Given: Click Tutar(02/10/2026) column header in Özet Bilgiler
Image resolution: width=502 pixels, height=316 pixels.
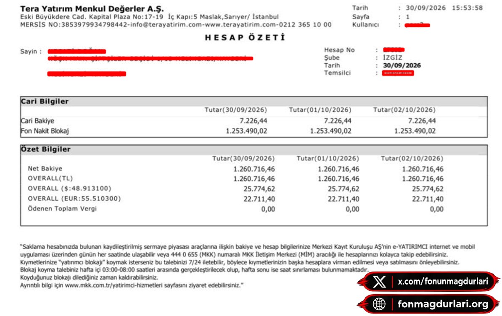Looking at the screenshot, I should [412, 159].
